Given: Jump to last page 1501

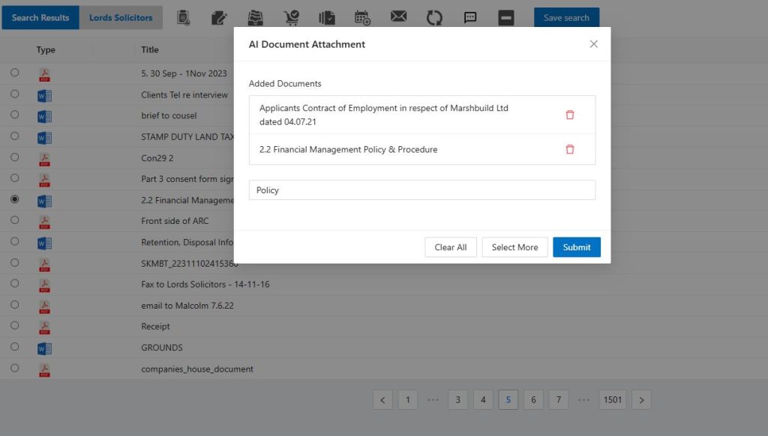Looking at the screenshot, I should [613, 400].
